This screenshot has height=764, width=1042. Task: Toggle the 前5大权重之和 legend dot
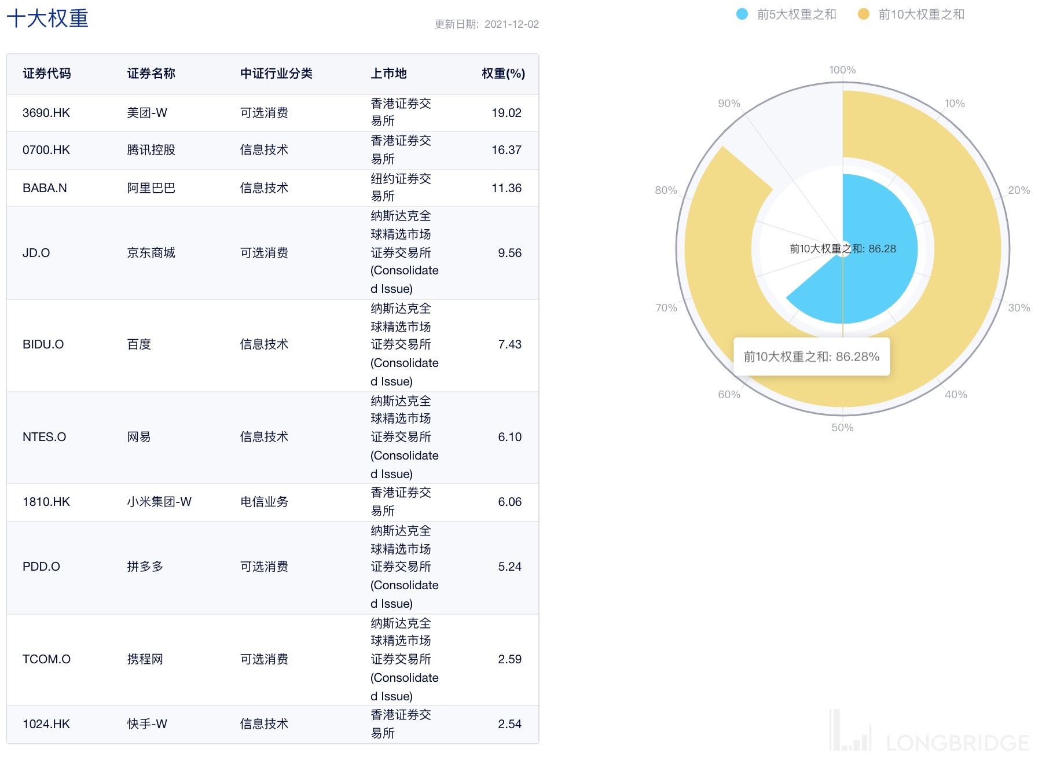pos(742,14)
